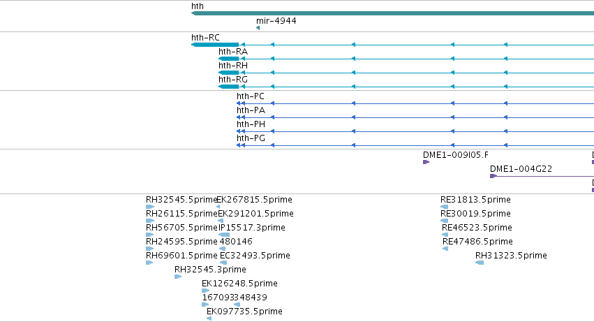Click the EC32493.5prime EST label

(x=255, y=256)
